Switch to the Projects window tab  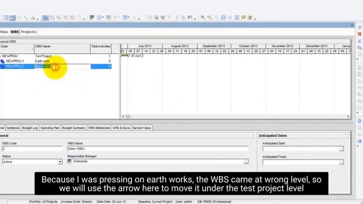[x=28, y=32]
